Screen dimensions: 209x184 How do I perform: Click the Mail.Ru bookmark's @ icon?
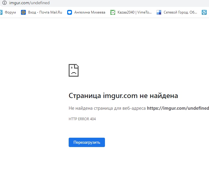point(23,12)
